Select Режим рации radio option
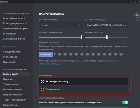Screen dimensions: 140x108 point(84,89)
